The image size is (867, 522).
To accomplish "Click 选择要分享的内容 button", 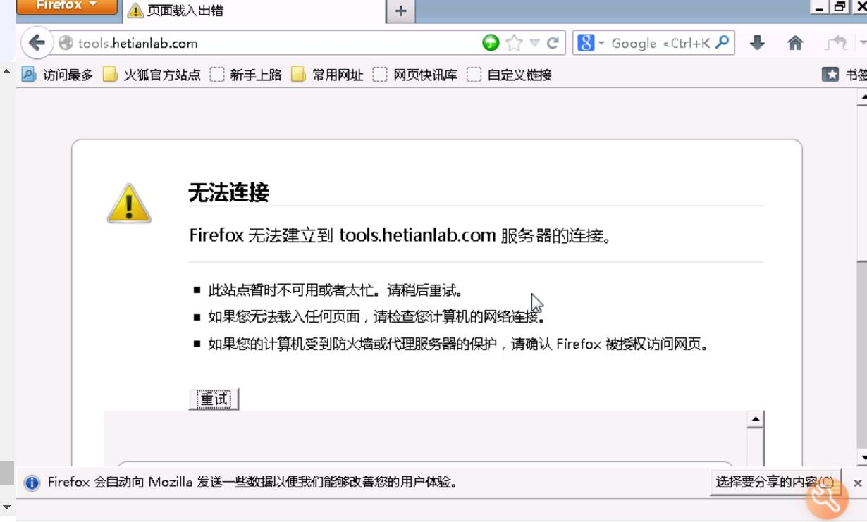I will pyautogui.click(x=775, y=483).
